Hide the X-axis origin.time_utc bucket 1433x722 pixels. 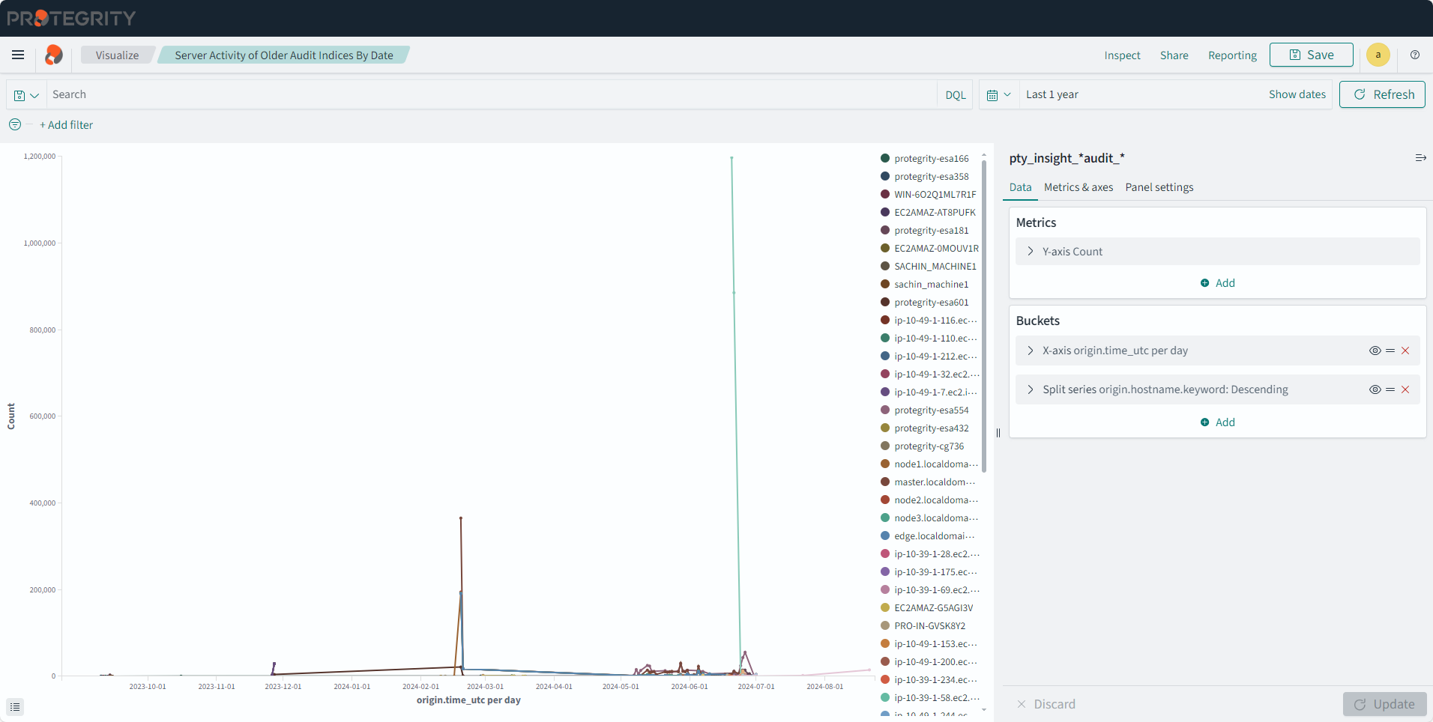[1375, 351]
